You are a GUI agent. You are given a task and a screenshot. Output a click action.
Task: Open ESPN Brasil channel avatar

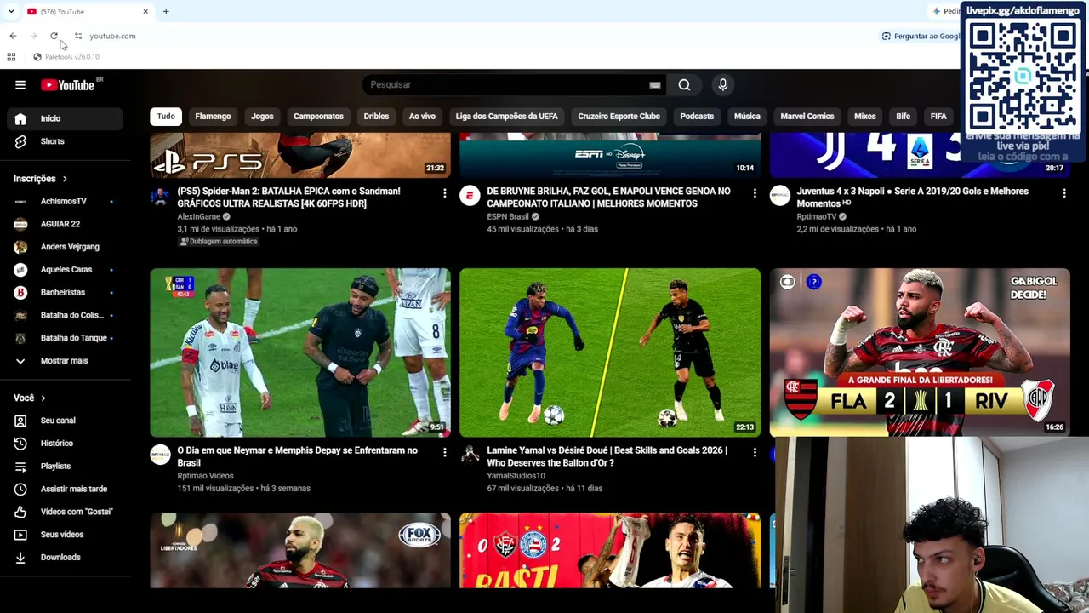pyautogui.click(x=470, y=197)
